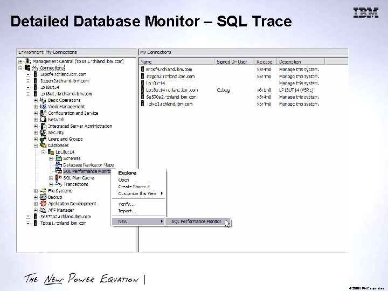Expand the Transactions node

(x=51, y=184)
